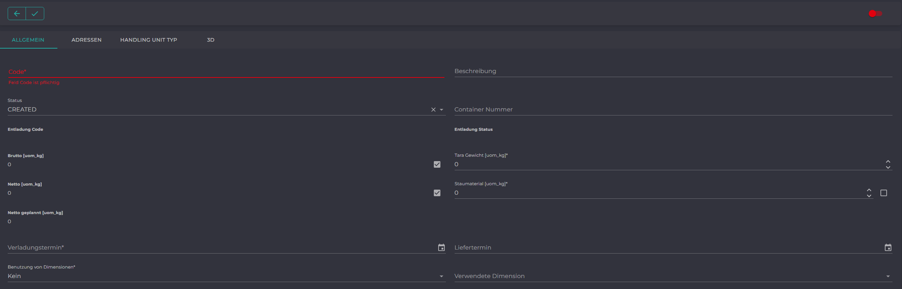902x289 pixels.
Task: Open the Liefertermin calendar picker
Action: point(888,248)
